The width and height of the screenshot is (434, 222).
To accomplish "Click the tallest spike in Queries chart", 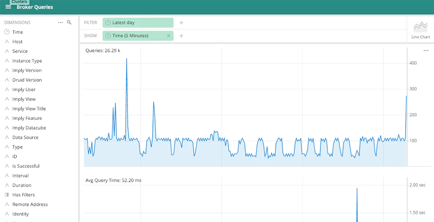I will tap(126, 60).
